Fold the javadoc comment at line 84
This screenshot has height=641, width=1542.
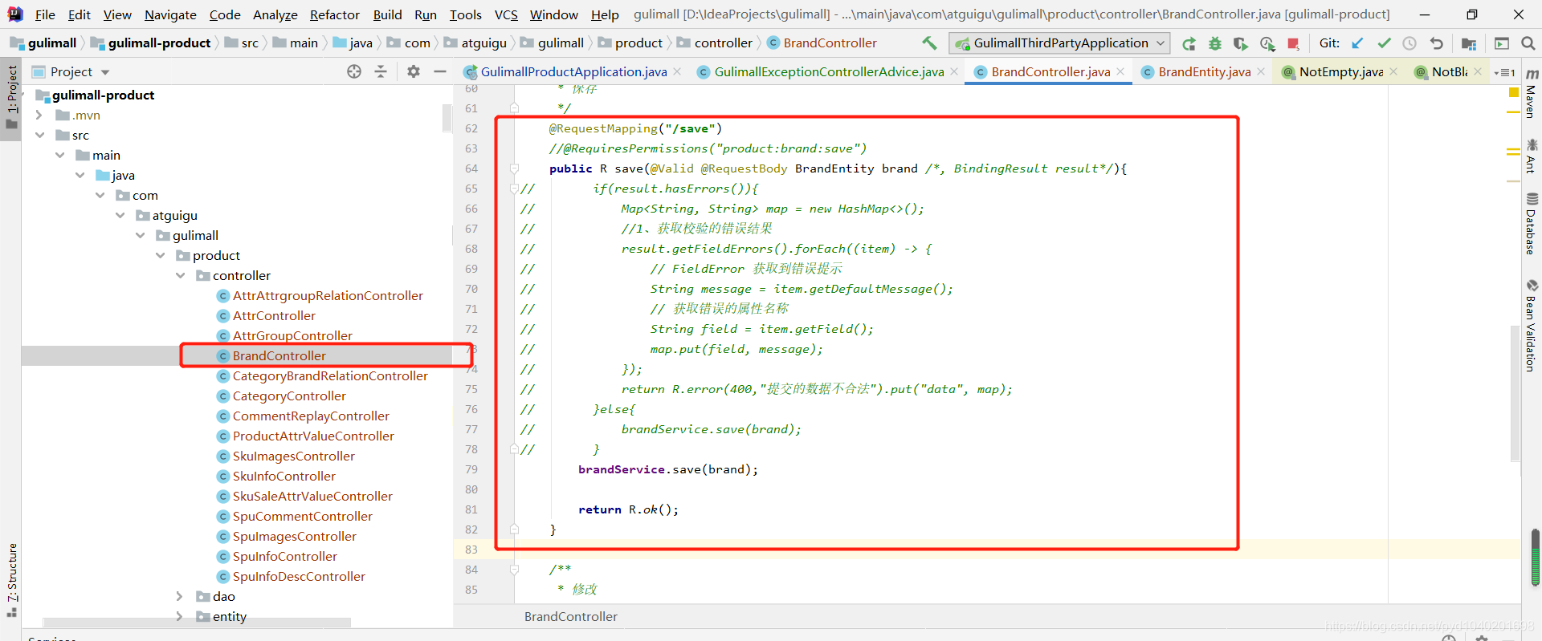[514, 570]
